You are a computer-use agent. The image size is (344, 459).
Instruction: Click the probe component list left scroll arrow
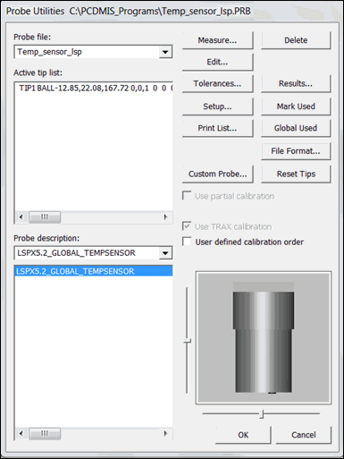[x=21, y=433]
